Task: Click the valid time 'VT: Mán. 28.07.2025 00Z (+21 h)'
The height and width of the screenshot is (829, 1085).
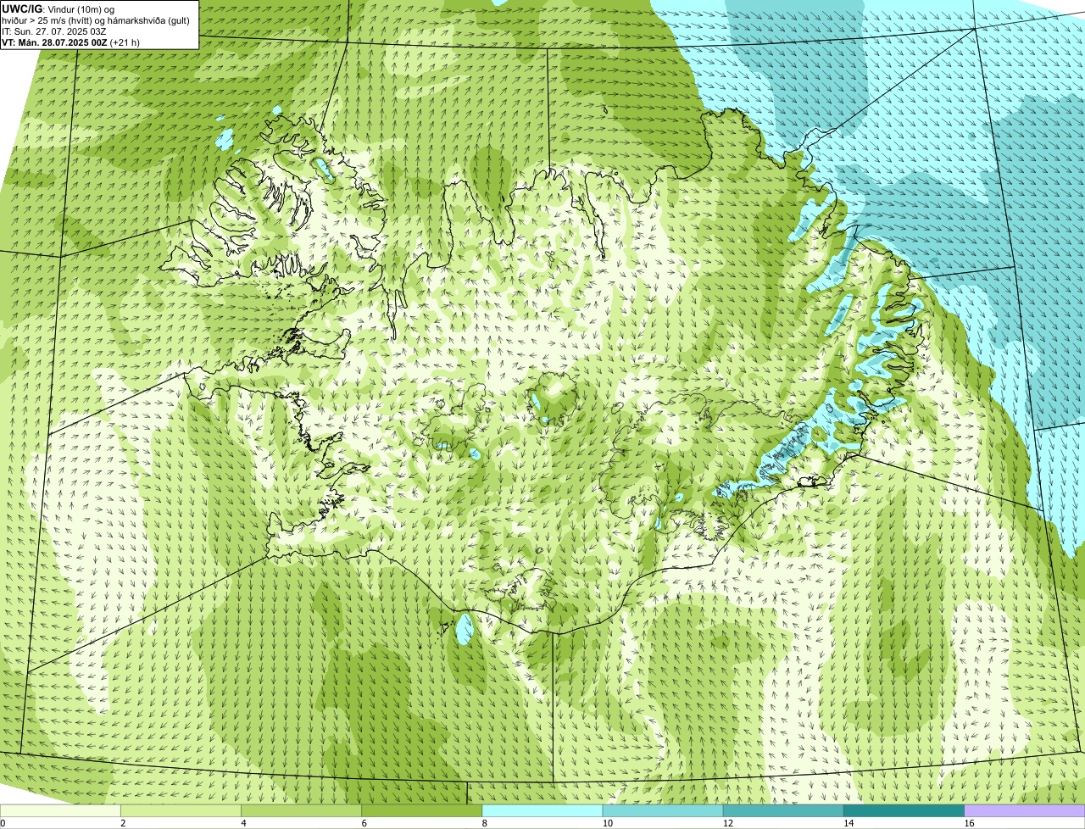Action: pos(71,42)
